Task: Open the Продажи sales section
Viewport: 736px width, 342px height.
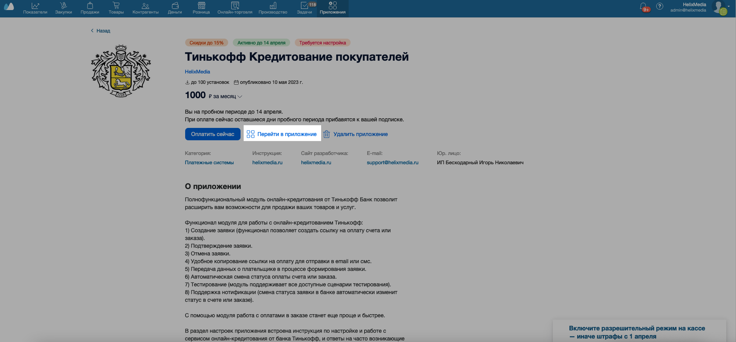Action: (90, 8)
